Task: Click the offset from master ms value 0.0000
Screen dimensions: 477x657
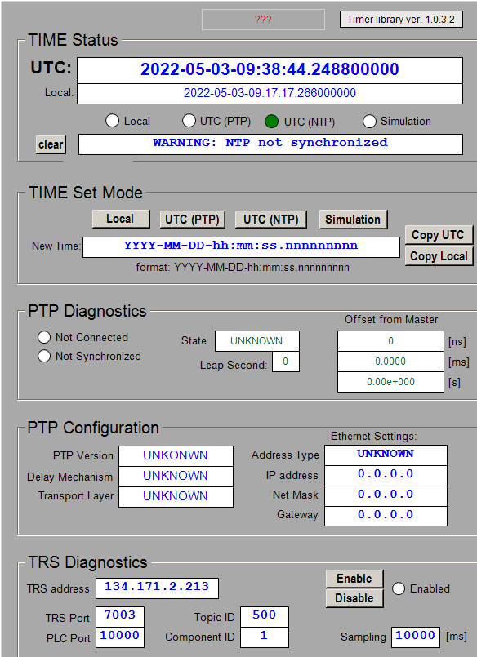Action: 390,362
